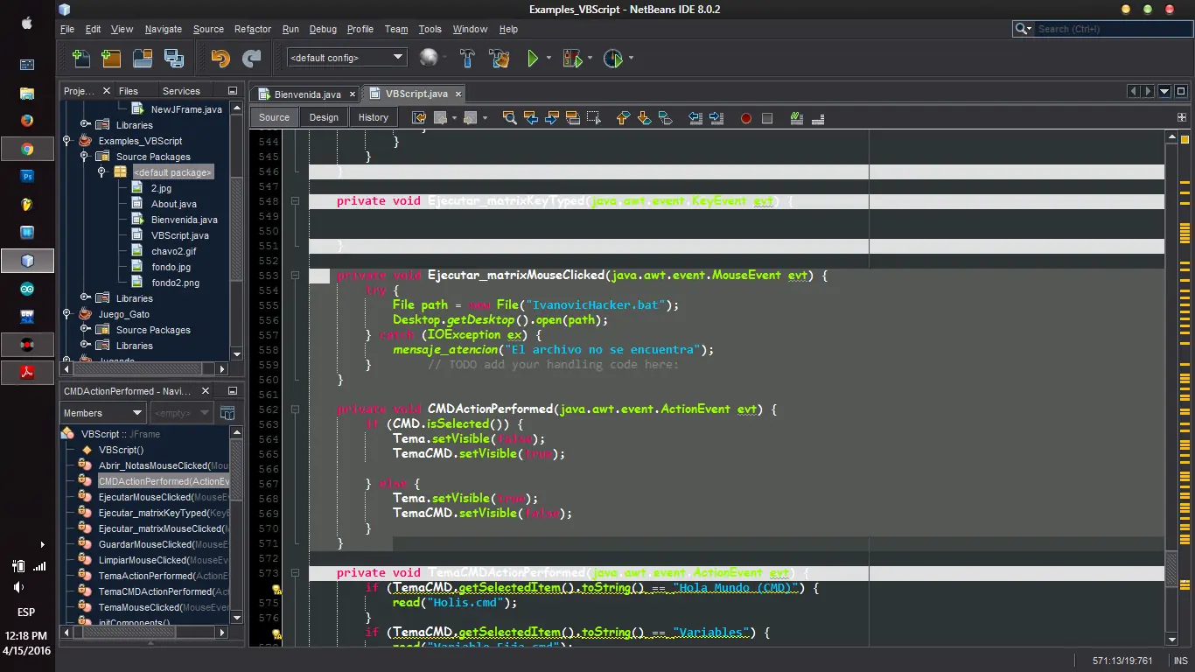Start macro recording with red circle

746,118
